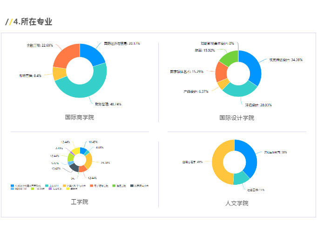The image size is (317, 237).
Task: Select the teal 社会工作 slice
Action: point(241,178)
